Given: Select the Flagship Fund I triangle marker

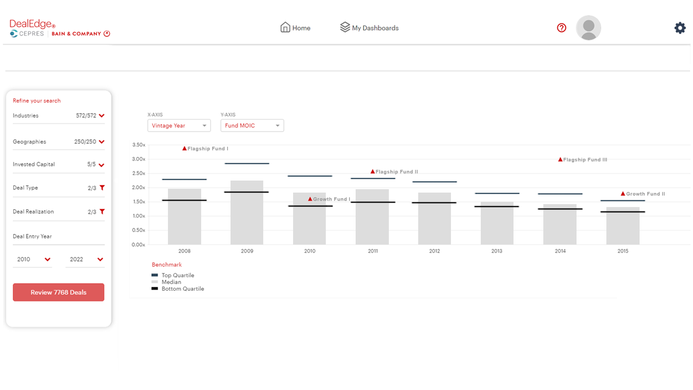Looking at the screenshot, I should coord(184,148).
